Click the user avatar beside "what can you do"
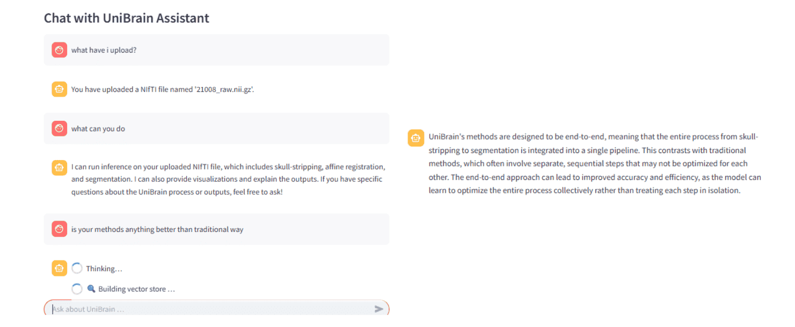This screenshot has width=795, height=327. pos(59,128)
